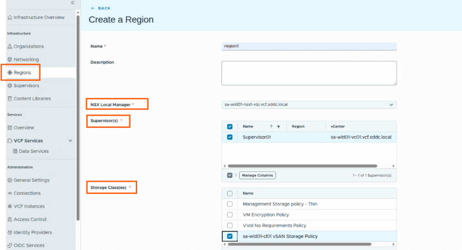Click the Content Libraries icon
Viewport: 462px width, 250px height.
10,99
